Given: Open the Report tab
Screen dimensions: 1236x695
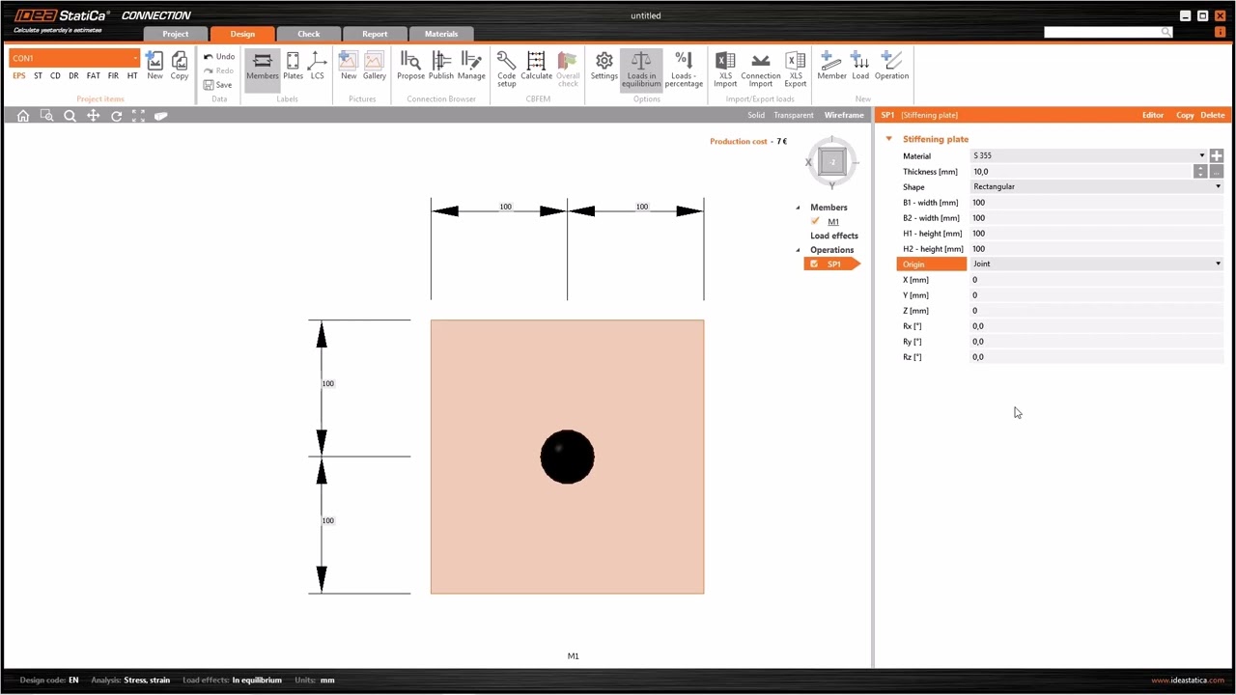Looking at the screenshot, I should (375, 34).
